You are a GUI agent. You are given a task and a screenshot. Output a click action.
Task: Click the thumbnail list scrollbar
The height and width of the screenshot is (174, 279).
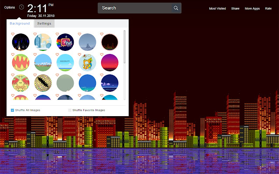(125, 47)
